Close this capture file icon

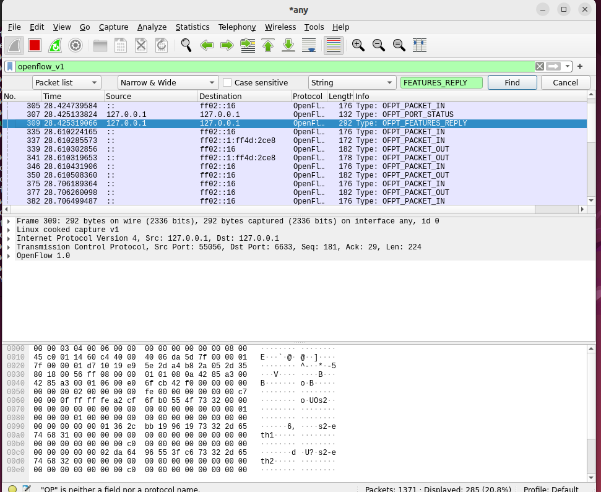(141, 46)
